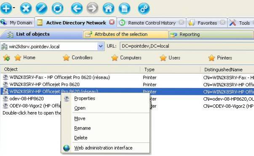This screenshot has height=156, width=254.
Task: Click the Type cell of the Fax row
Action: click(150, 78)
